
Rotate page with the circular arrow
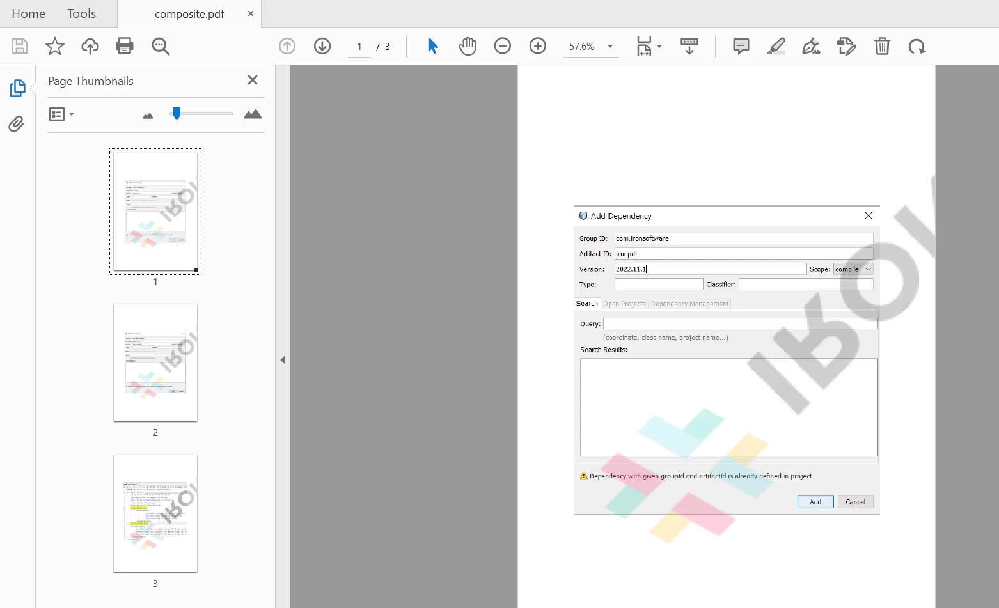(x=916, y=46)
